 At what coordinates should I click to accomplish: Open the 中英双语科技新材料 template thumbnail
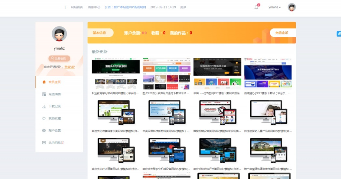(x=167, y=112)
